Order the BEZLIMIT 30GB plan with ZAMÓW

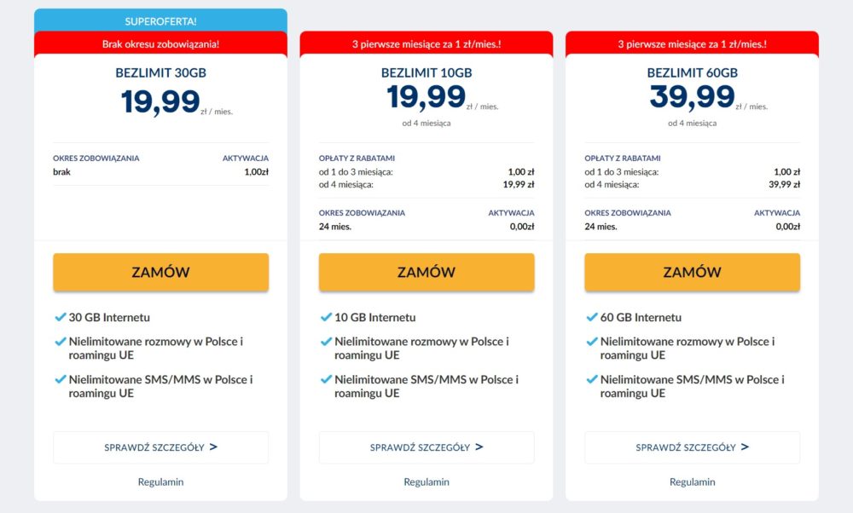160,272
